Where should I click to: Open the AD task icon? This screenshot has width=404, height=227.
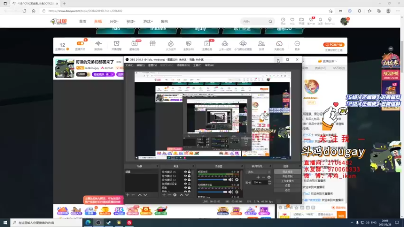click(x=134, y=44)
